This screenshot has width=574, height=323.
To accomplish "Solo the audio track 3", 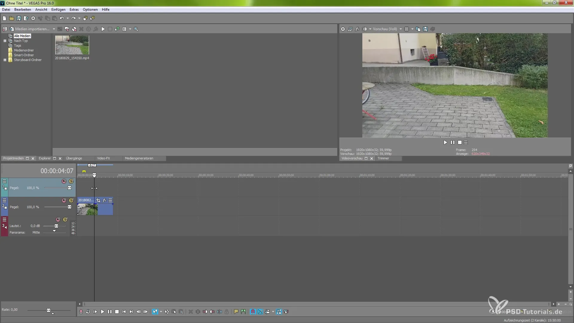I will tap(65, 220).
